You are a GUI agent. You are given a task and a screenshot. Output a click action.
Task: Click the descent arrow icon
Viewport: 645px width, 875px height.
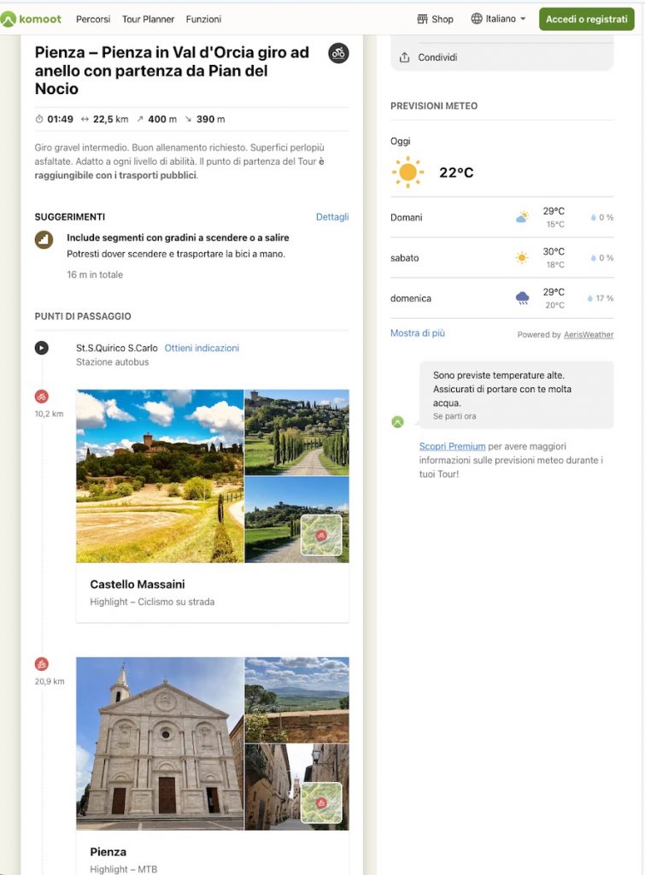click(188, 119)
